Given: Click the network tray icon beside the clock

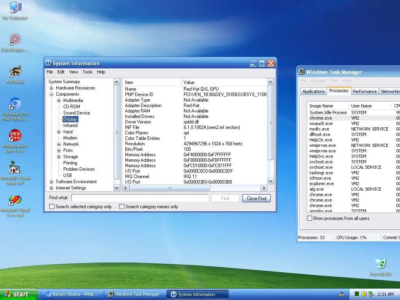Looking at the screenshot, I should point(371,294).
